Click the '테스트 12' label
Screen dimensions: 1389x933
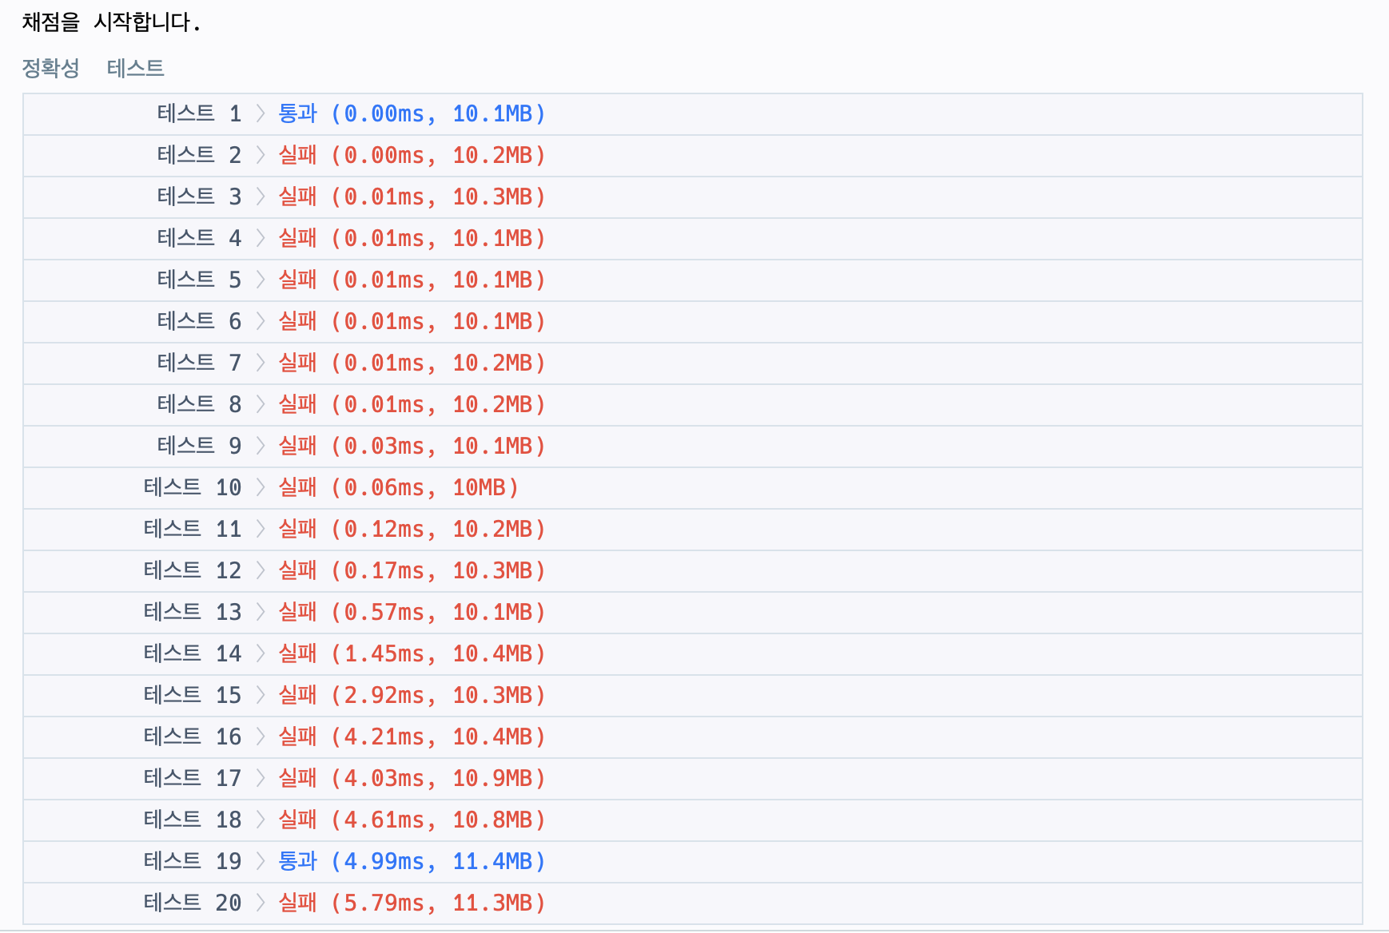pos(193,570)
